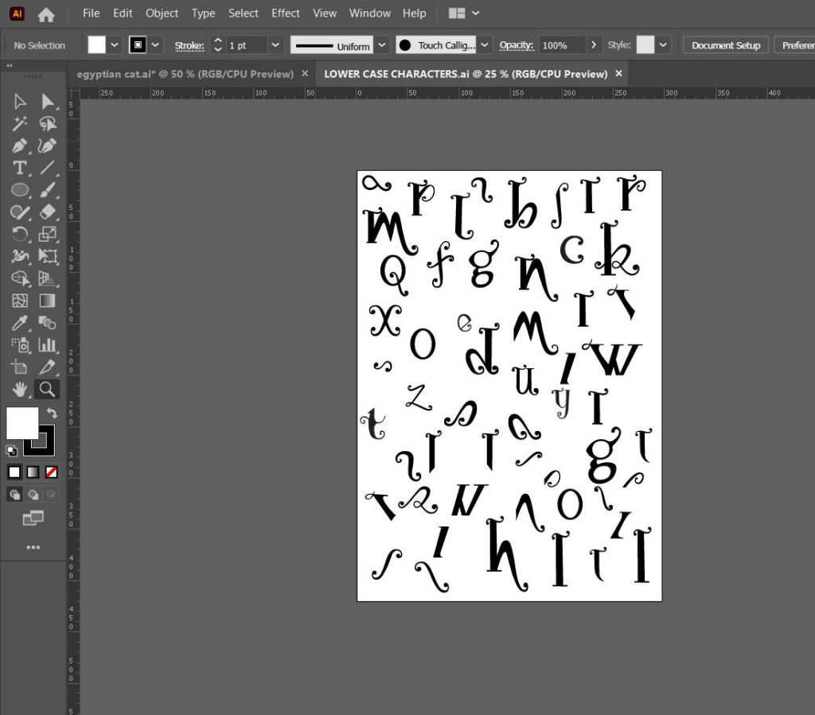Select the Artboard tool
Image resolution: width=815 pixels, height=715 pixels.
20,367
